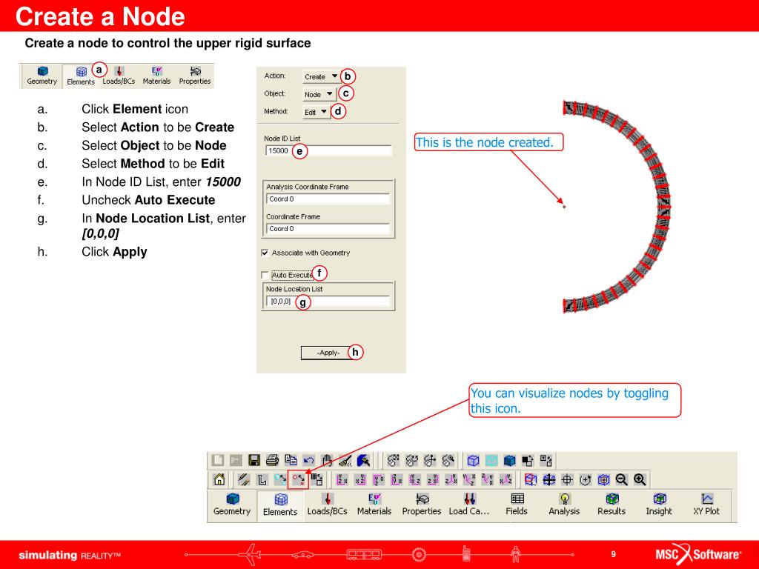Click Geometry icon in the small five-tab strip
This screenshot has width=759, height=569.
[42, 76]
